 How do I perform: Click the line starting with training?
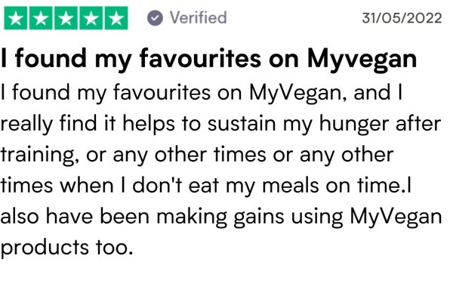click(197, 156)
